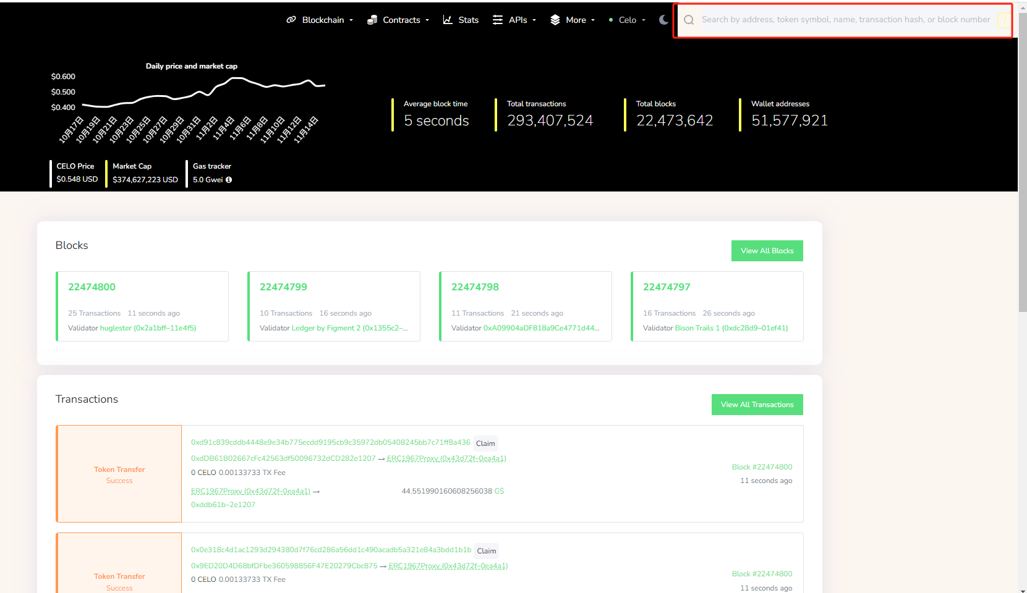The height and width of the screenshot is (593, 1027).
Task: Click the More layers icon
Action: (x=555, y=20)
